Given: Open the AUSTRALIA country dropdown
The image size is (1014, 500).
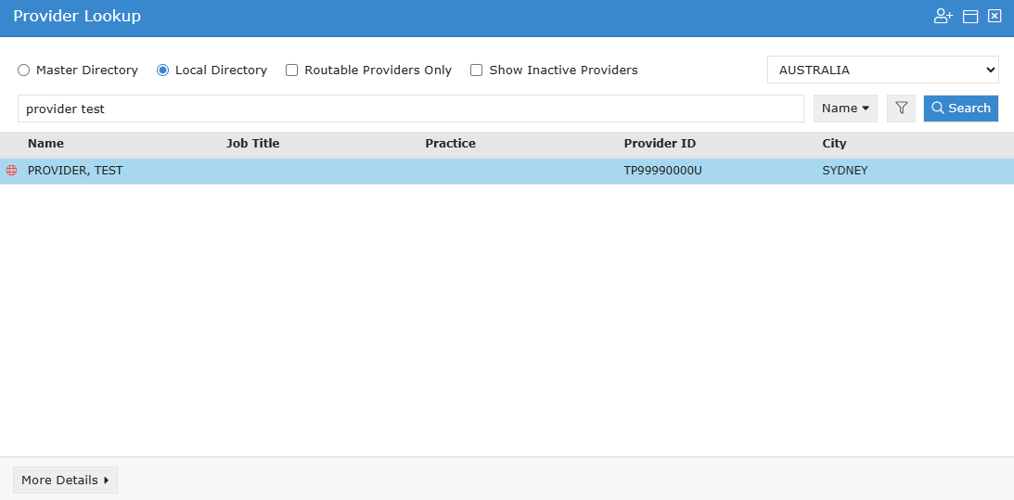Looking at the screenshot, I should tap(882, 70).
